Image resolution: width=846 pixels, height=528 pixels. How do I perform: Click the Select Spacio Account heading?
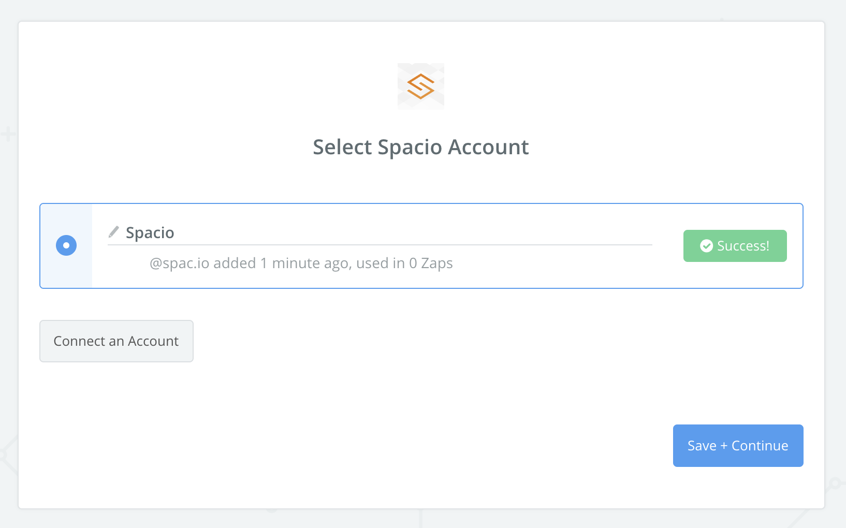420,148
